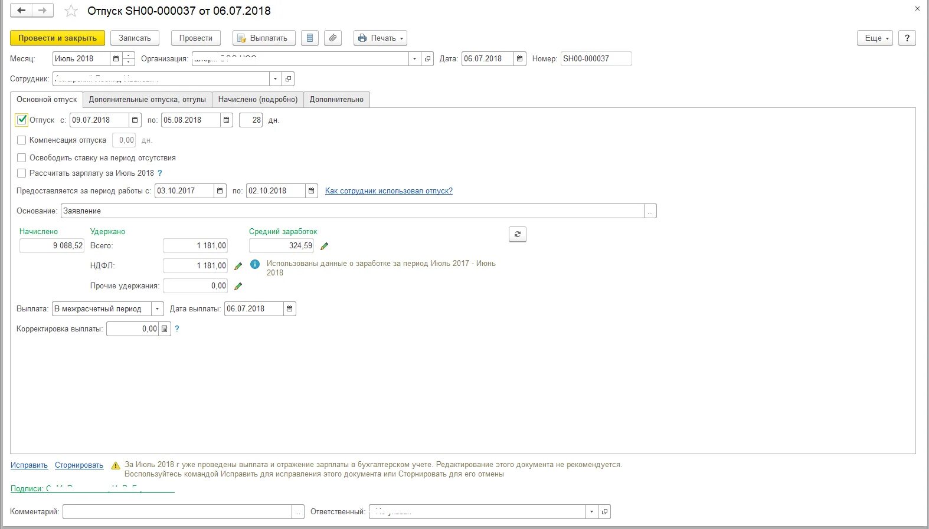Open calendar for work period start 03.10.2017

[220, 190]
